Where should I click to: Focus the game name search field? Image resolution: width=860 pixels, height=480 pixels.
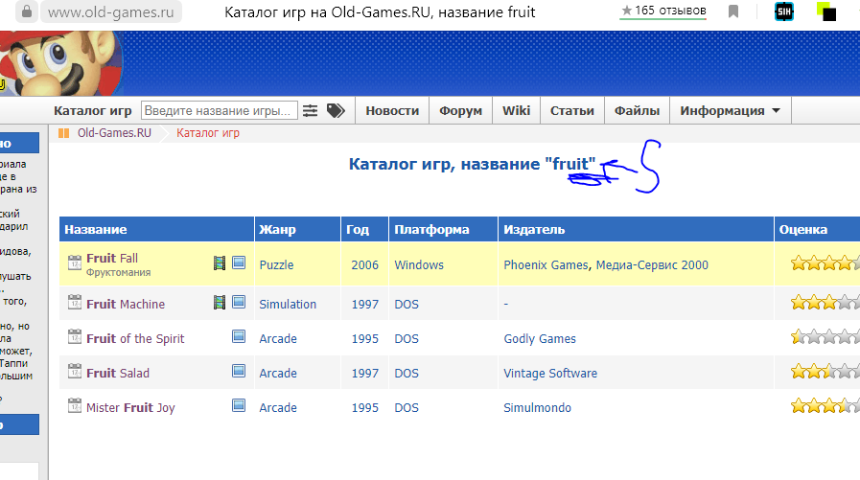219,111
